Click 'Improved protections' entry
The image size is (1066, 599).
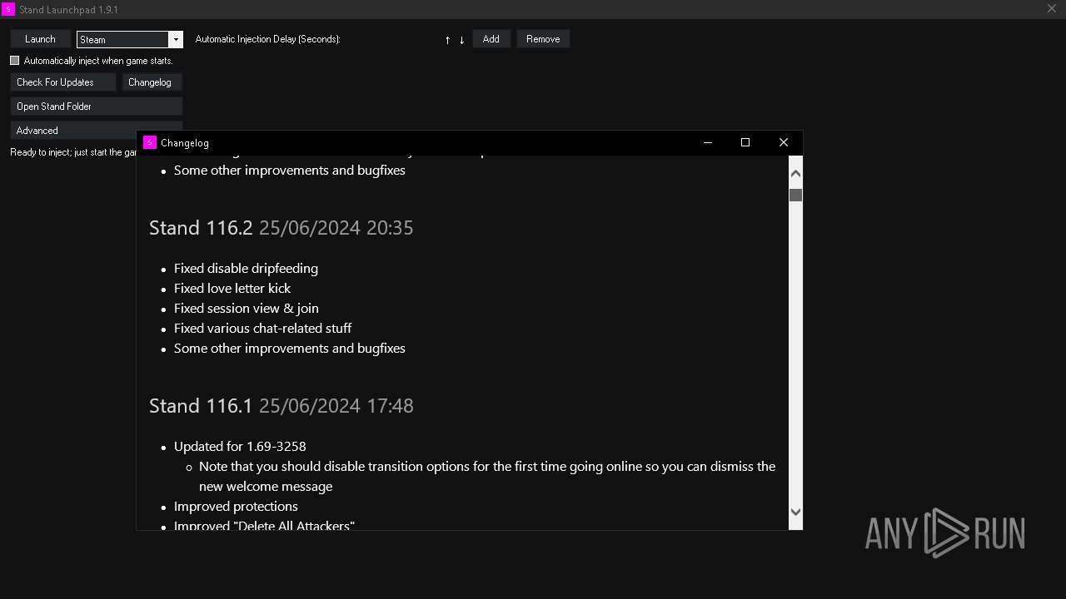[236, 506]
